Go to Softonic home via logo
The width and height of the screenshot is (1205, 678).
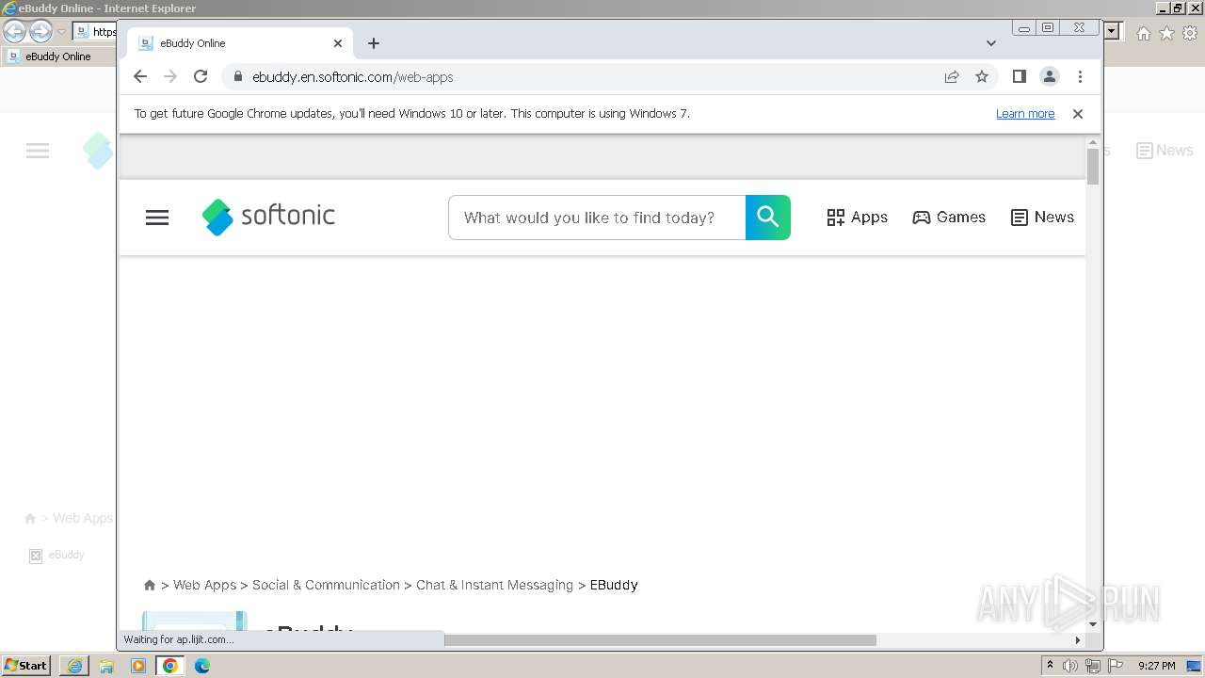tap(268, 217)
